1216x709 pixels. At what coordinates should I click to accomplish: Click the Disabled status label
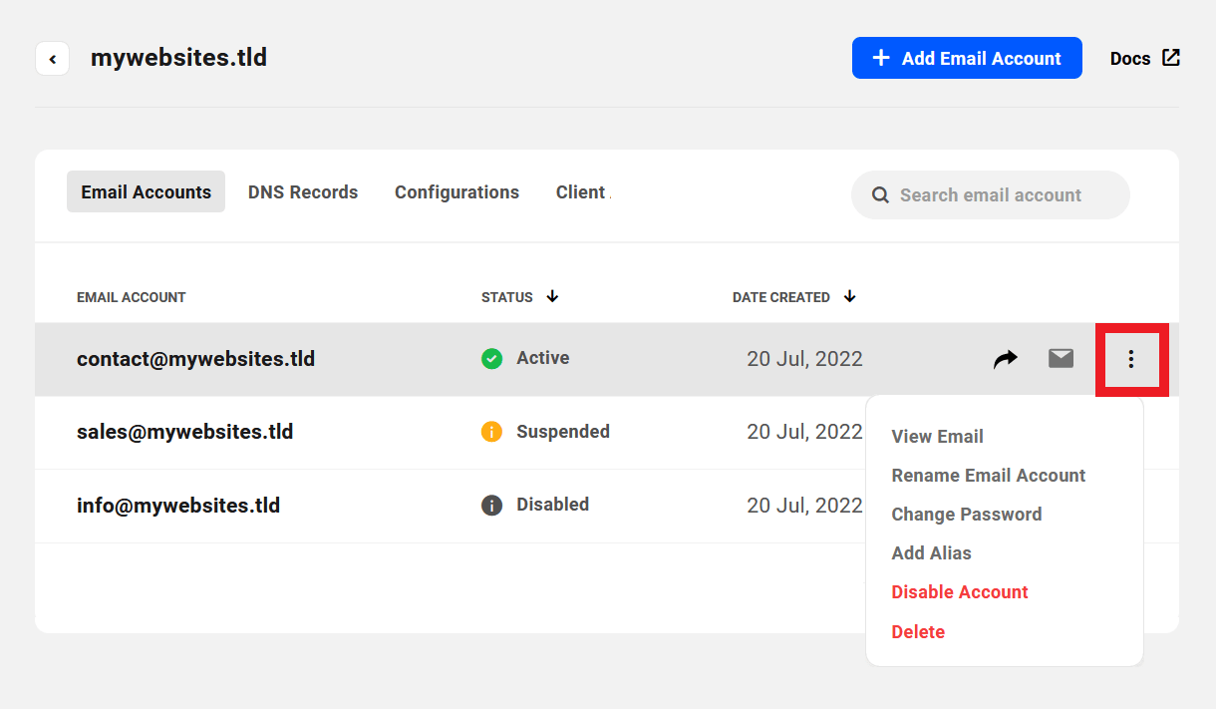click(553, 505)
